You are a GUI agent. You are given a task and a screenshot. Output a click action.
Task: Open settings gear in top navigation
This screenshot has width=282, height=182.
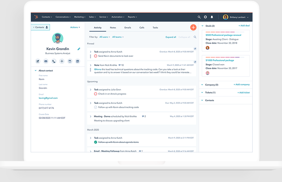tap(206, 17)
